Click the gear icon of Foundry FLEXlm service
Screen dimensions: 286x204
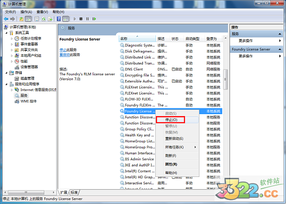click(x=122, y=105)
